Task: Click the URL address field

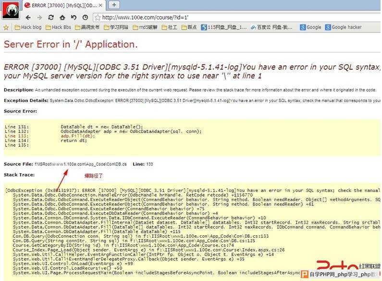Action: tap(236, 17)
